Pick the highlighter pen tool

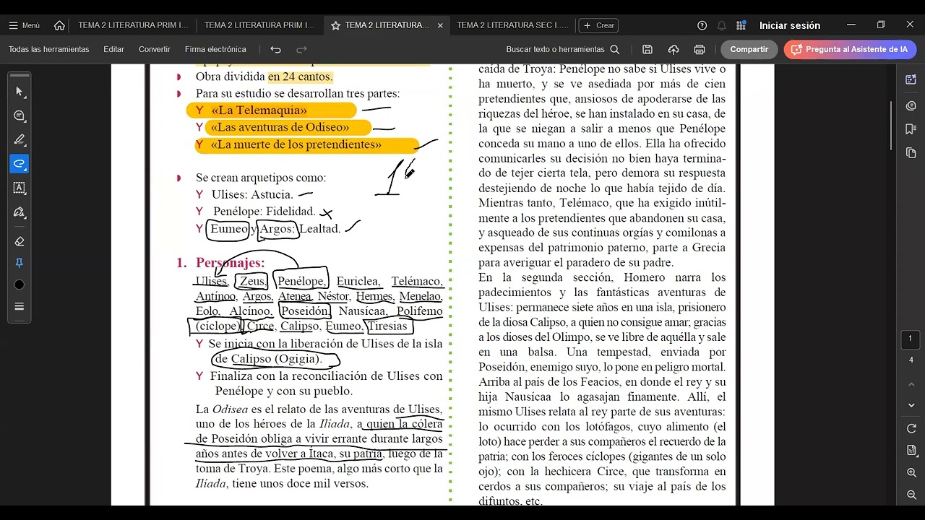pyautogui.click(x=20, y=139)
